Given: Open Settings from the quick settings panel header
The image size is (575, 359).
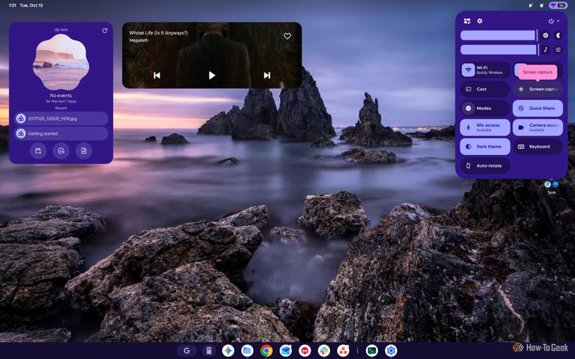Looking at the screenshot, I should click(x=480, y=21).
